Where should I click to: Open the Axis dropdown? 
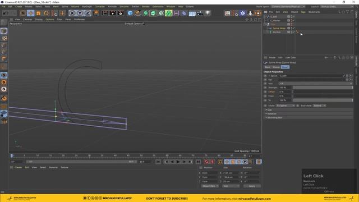coord(315,84)
